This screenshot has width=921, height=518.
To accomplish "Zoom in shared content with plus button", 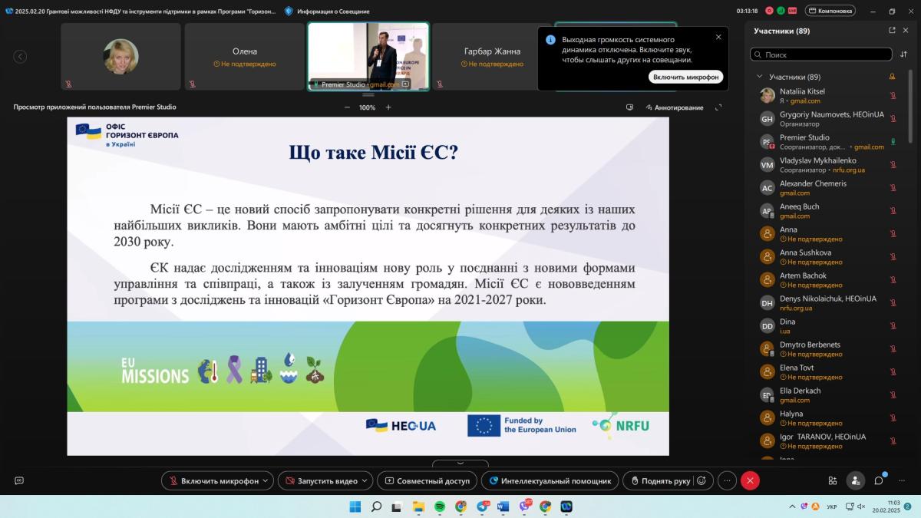I will click(x=388, y=107).
